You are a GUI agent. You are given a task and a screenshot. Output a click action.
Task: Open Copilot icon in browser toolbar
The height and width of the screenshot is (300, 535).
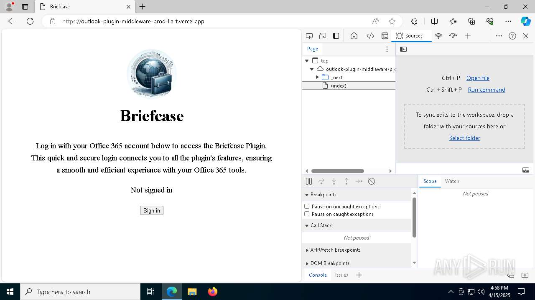point(525,21)
